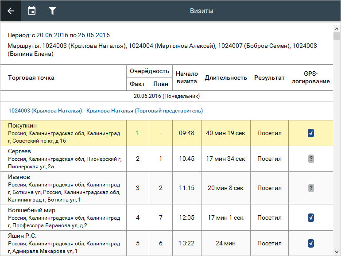341x256 pixels.
Task: Click the 20.06.2016 (Понедельник) date group row
Action: [x=167, y=96]
